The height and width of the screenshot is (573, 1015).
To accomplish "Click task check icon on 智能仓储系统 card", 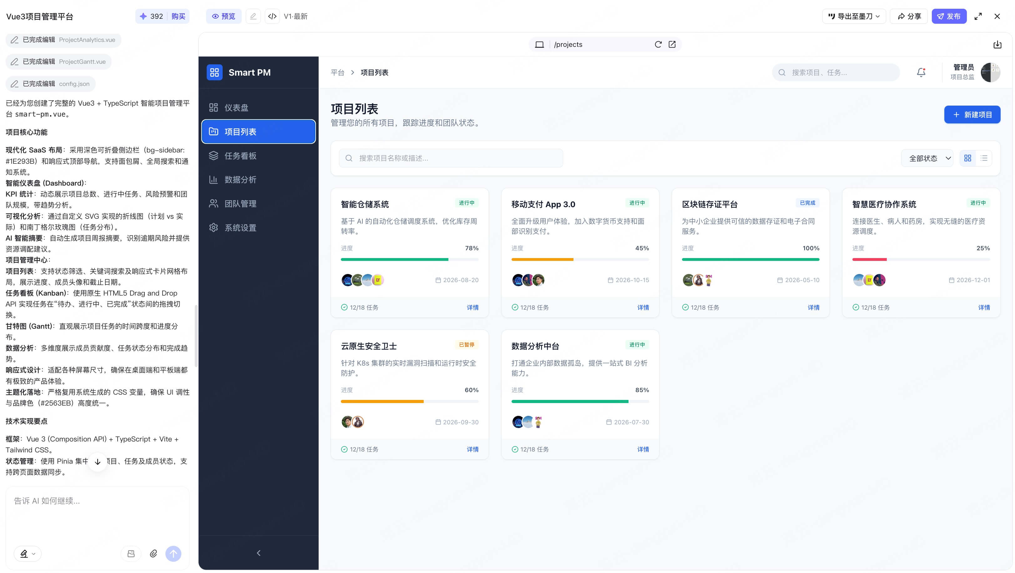I will click(344, 307).
